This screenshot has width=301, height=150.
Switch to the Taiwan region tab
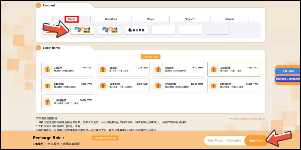click(71, 19)
